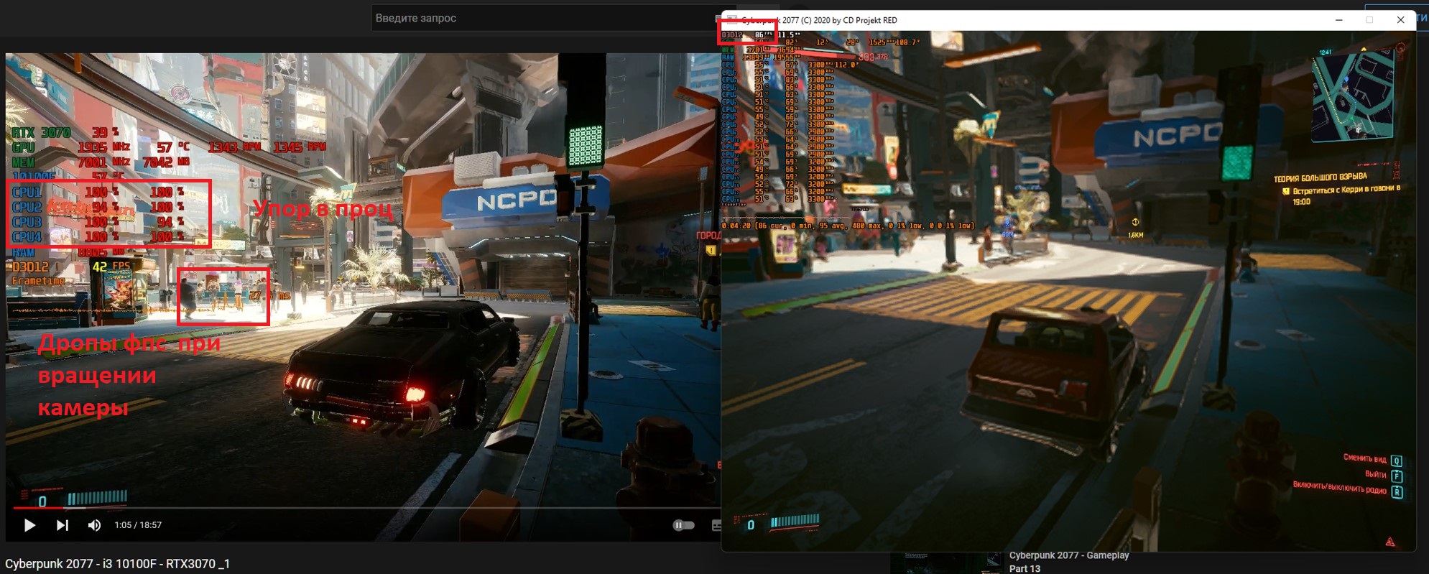Click the "RTX 3070" overlay label in the video

tap(41, 132)
